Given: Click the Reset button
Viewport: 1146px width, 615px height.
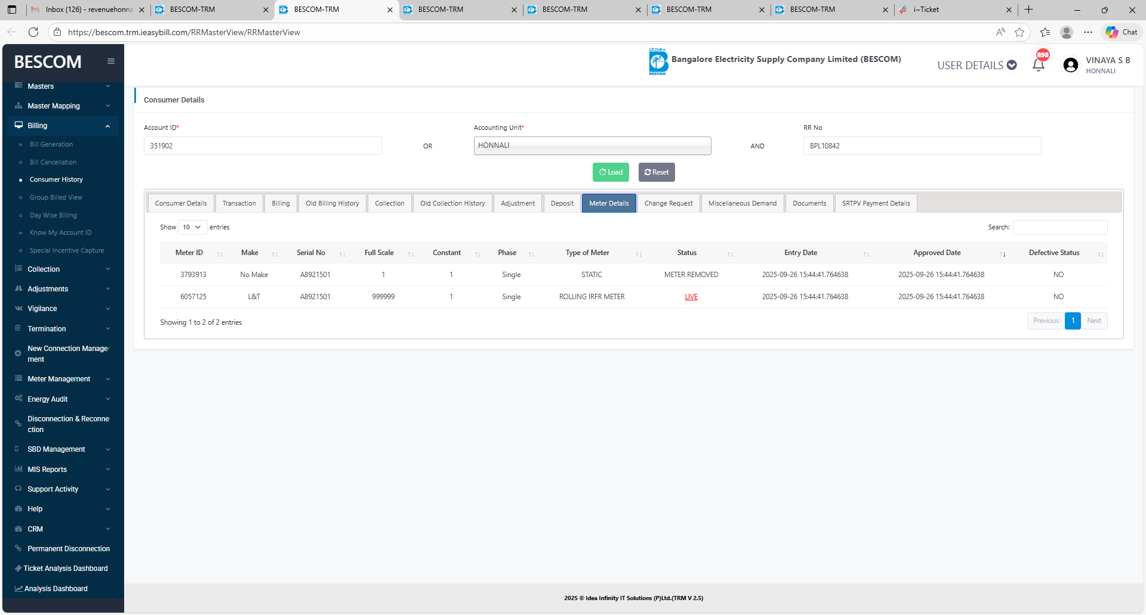Looking at the screenshot, I should pyautogui.click(x=657, y=172).
